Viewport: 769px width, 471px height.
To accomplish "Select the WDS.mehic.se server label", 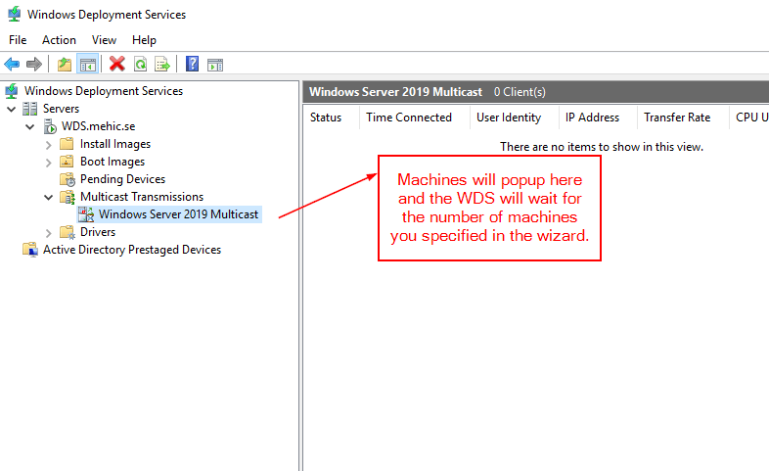I will pyautogui.click(x=98, y=126).
